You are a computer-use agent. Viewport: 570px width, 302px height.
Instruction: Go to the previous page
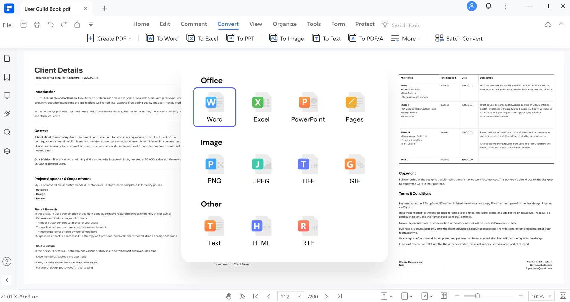[x=269, y=296]
